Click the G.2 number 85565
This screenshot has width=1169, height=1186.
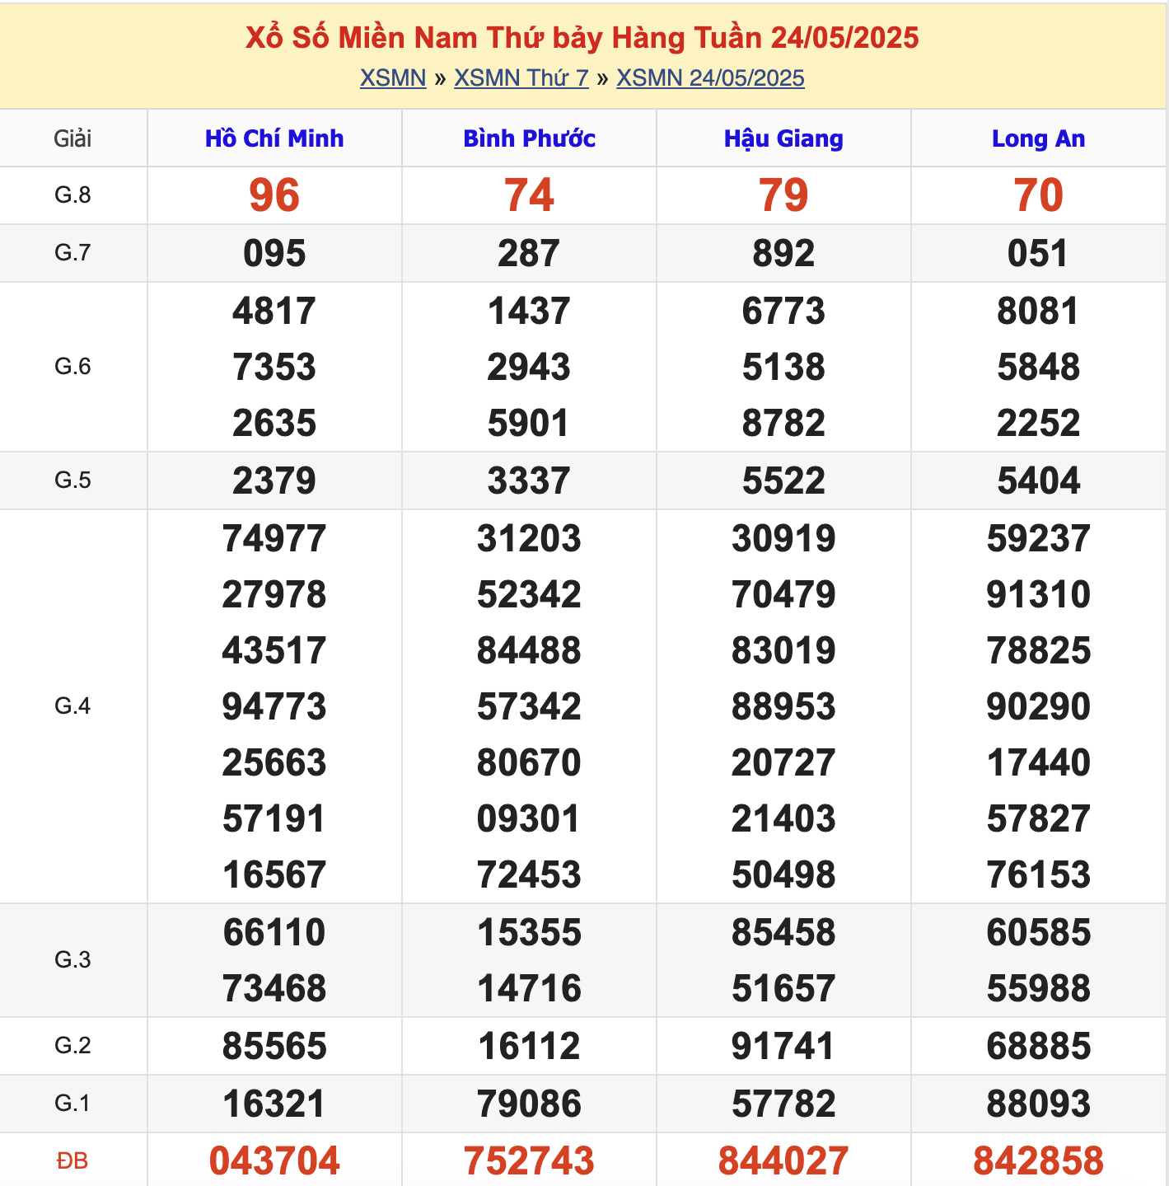click(x=274, y=1046)
